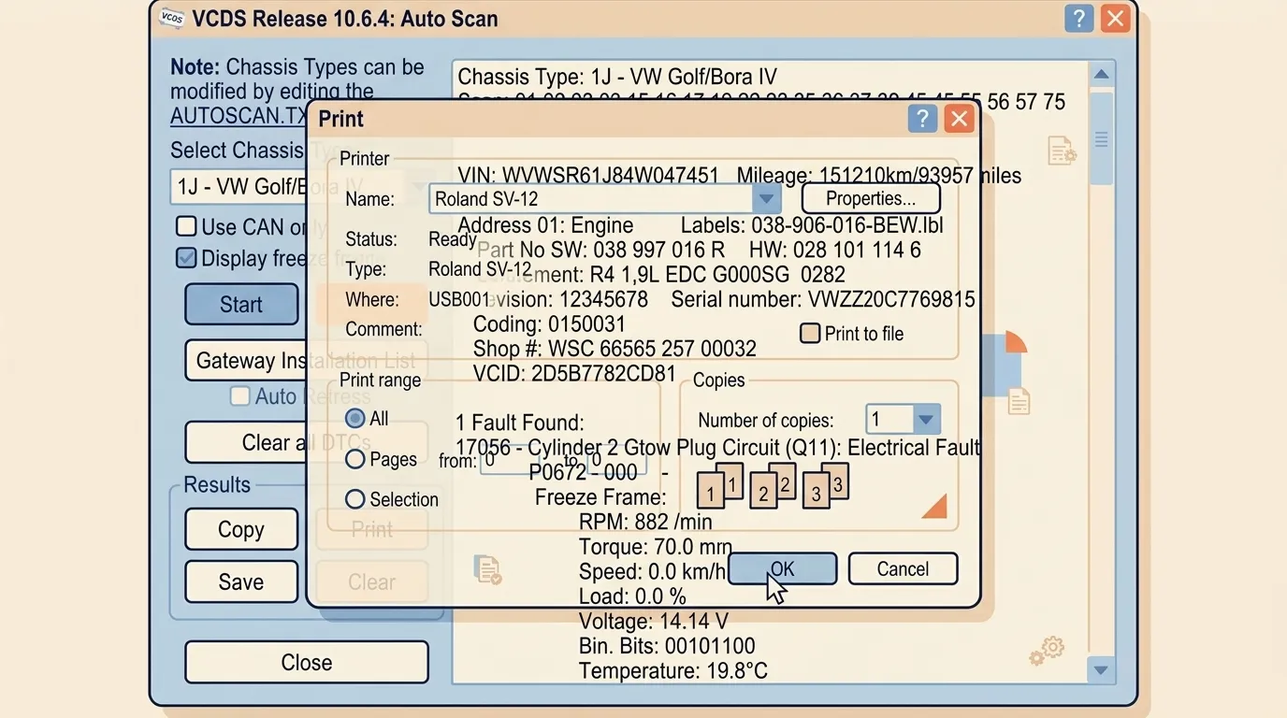Click the number of copies field showing 1
This screenshot has height=718, width=1287.
tap(889, 419)
